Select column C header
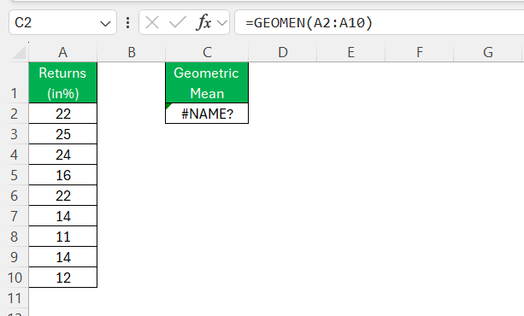This screenshot has height=316, width=524. coord(207,52)
